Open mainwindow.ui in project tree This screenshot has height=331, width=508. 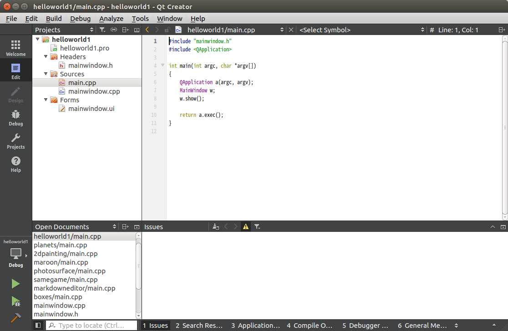(x=91, y=109)
